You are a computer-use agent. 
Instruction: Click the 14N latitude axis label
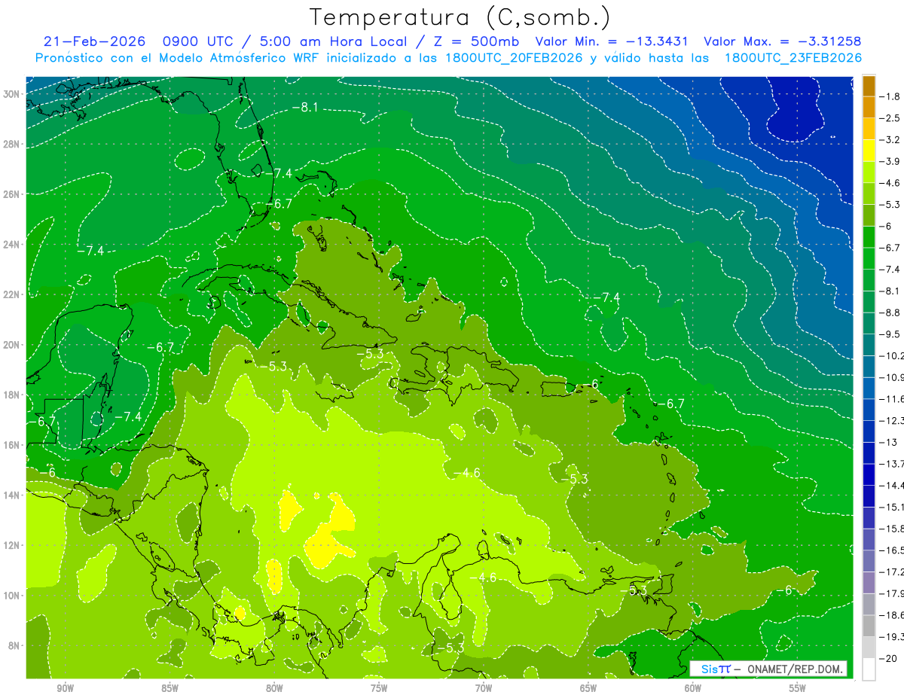(13, 495)
